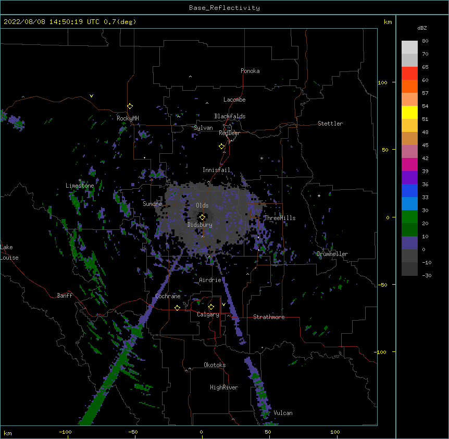Click the Stettler city label
Viewport: 449px width, 439px height.
[330, 124]
